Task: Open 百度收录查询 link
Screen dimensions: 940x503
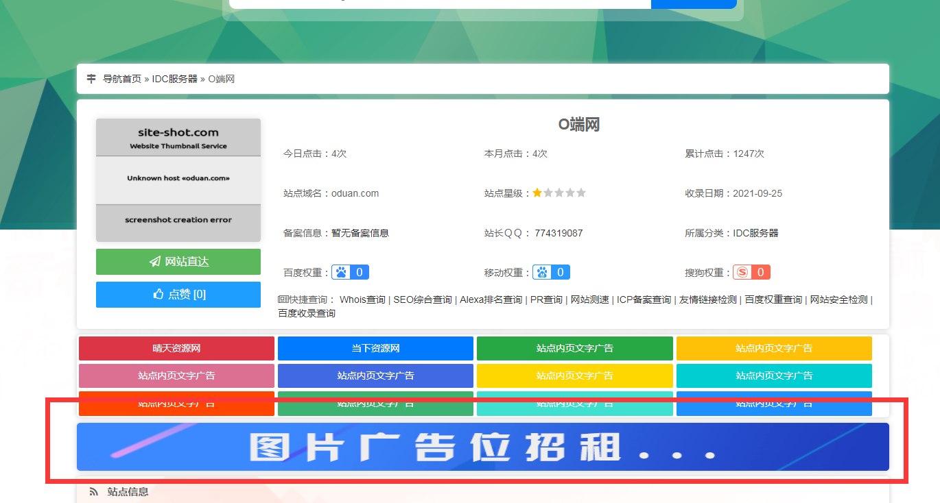Action: [307, 313]
